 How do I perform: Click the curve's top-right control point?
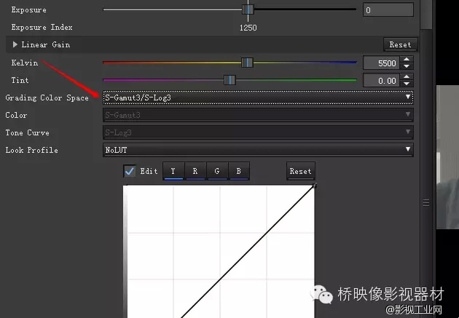tap(314, 186)
